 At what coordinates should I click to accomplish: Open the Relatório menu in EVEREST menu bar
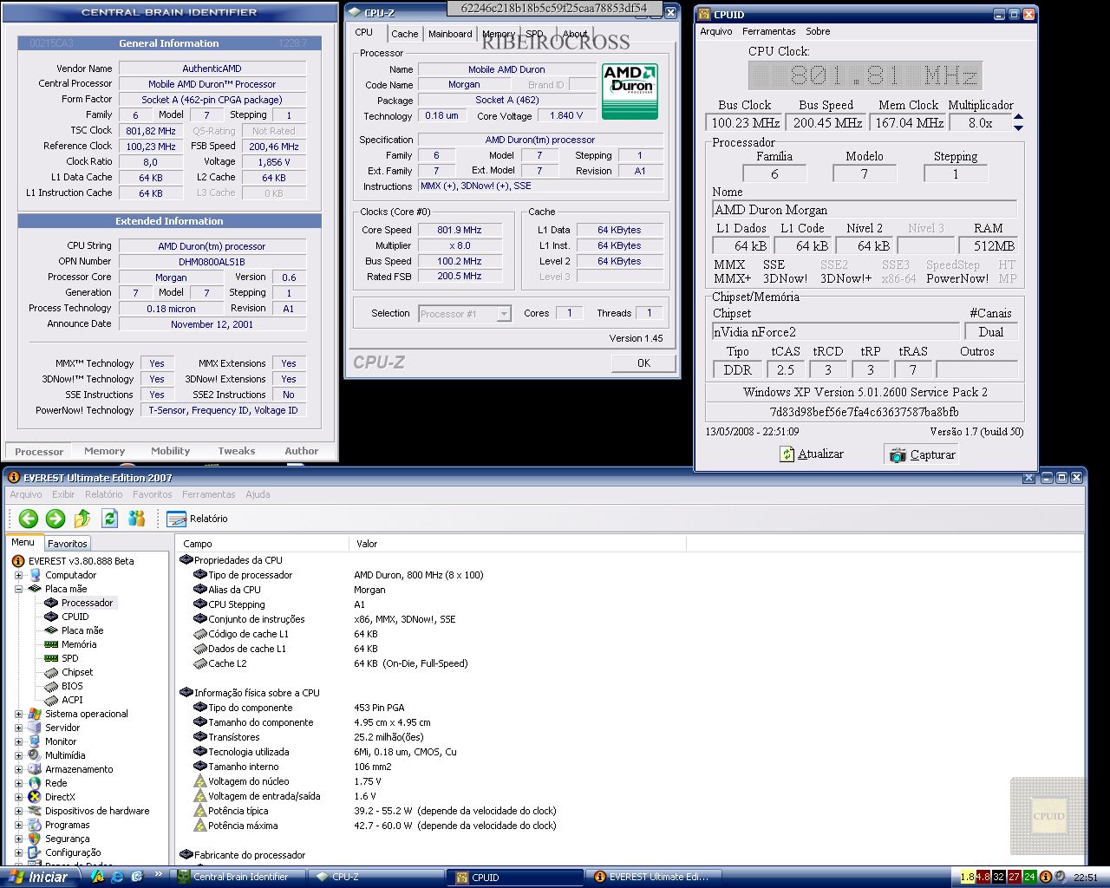coord(104,494)
